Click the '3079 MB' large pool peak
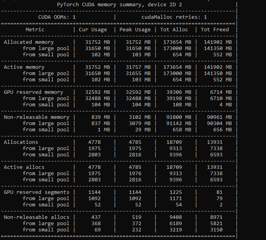Screen dimensions: 266x240 tap(139, 124)
